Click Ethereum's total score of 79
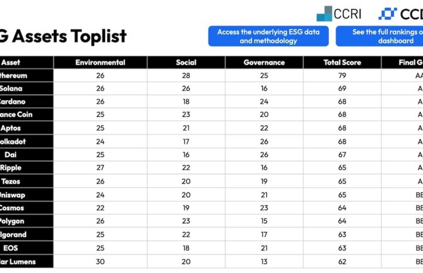423x273 pixels. coord(342,76)
